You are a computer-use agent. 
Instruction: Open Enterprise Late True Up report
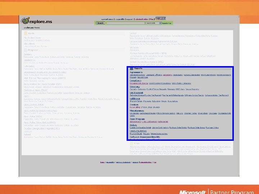tap(139, 83)
